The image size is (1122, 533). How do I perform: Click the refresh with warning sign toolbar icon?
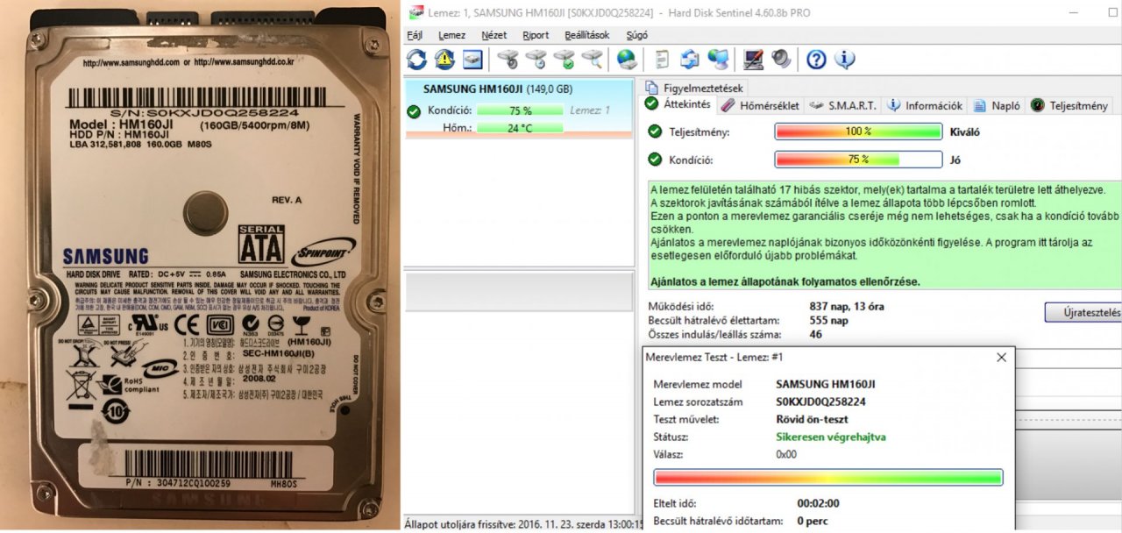point(444,60)
